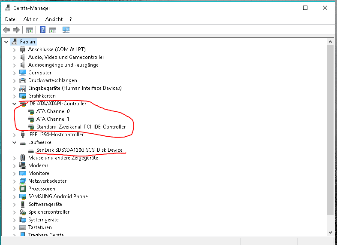The width and height of the screenshot is (337, 245).
Task: Click the Eingabegeräte HID icon
Action: pyautogui.click(x=23, y=89)
